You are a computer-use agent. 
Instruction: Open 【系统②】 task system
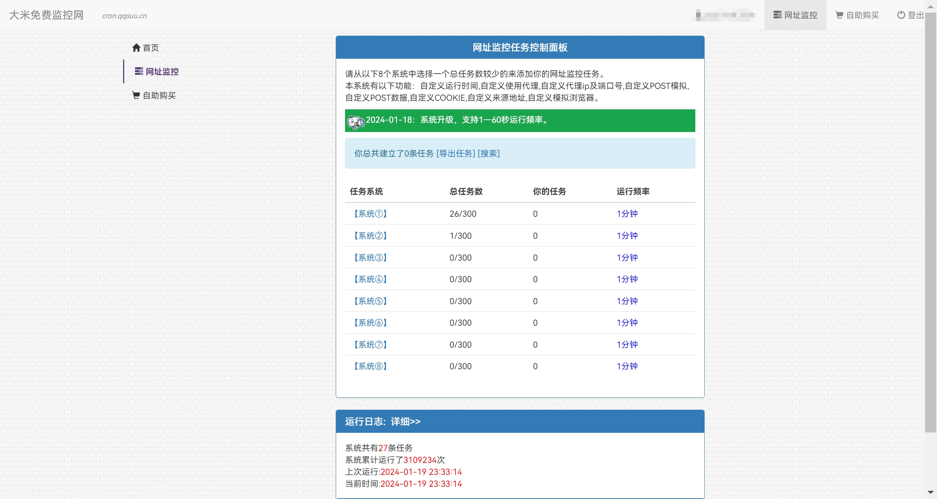370,236
